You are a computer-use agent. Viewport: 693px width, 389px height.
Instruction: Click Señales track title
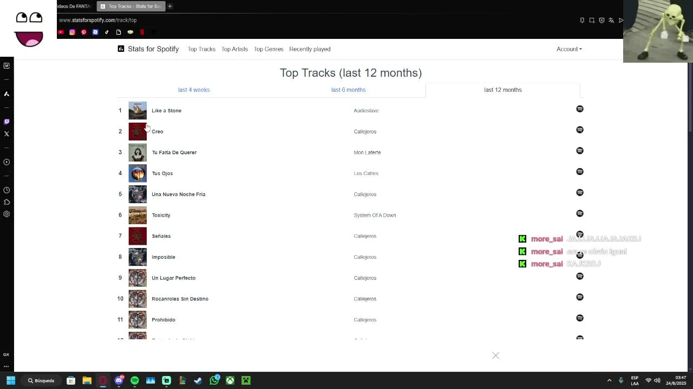point(161,236)
